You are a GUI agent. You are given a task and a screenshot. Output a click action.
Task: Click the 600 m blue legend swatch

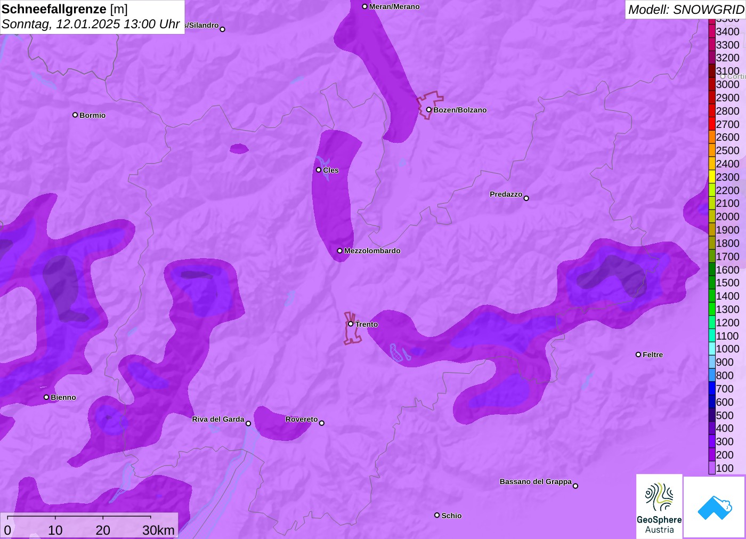click(x=712, y=402)
